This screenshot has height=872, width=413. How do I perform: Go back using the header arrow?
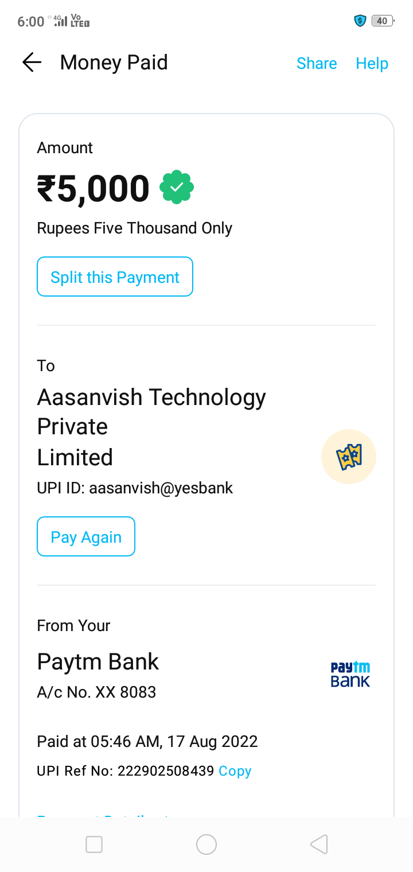(x=32, y=63)
